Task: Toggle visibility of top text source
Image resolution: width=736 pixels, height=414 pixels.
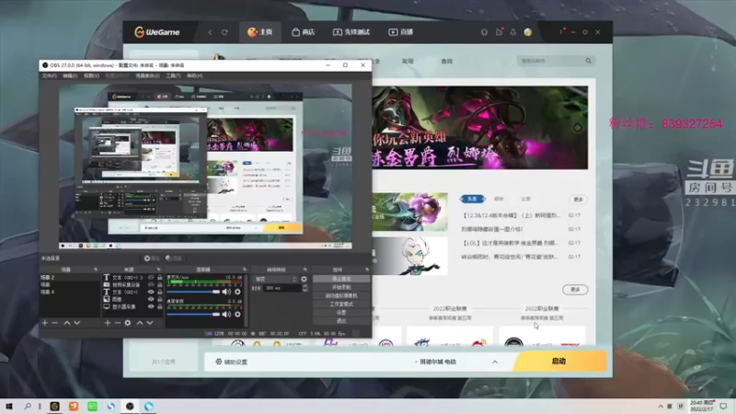Action: pyautogui.click(x=151, y=278)
